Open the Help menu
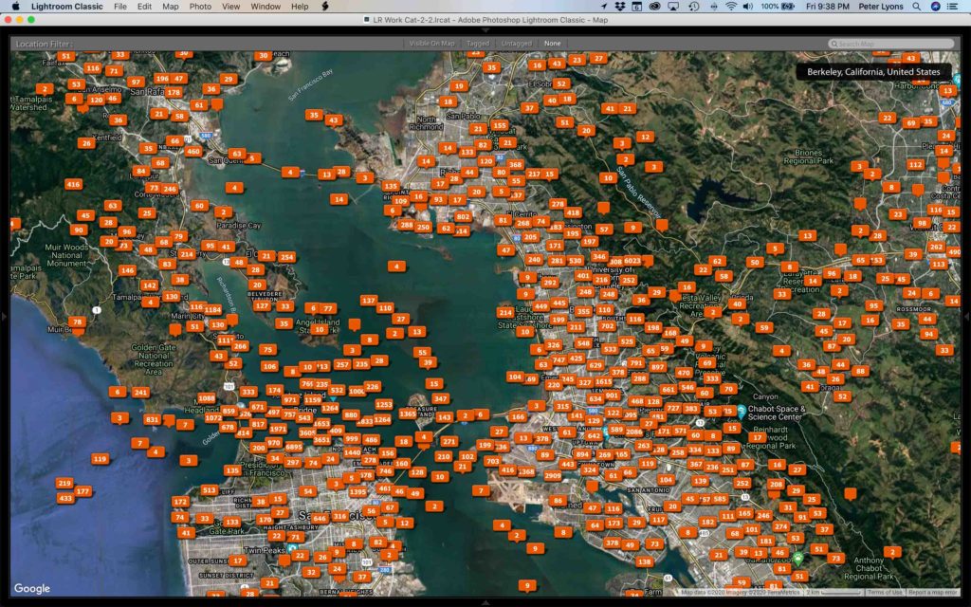The width and height of the screenshot is (971, 607). click(x=300, y=7)
